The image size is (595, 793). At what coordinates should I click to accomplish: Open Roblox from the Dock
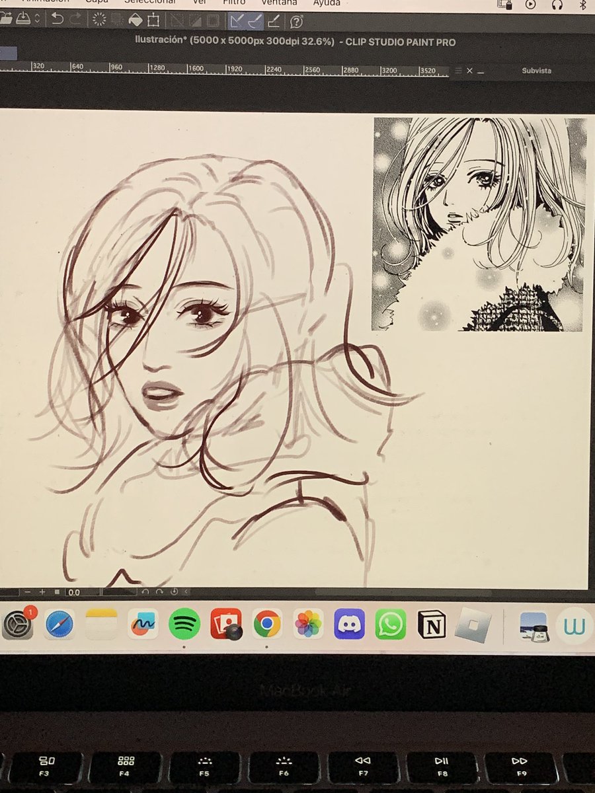[x=473, y=624]
